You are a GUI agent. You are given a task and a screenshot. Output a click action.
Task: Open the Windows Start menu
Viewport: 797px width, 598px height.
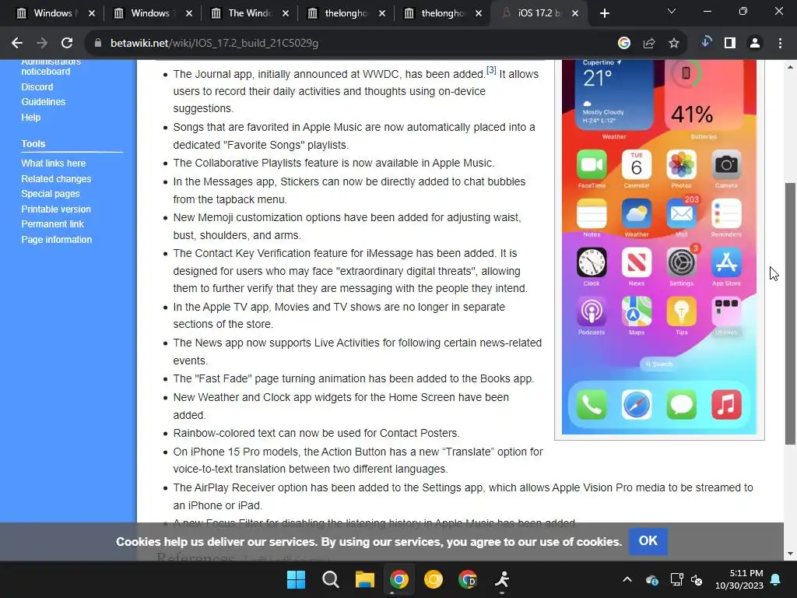click(x=297, y=579)
